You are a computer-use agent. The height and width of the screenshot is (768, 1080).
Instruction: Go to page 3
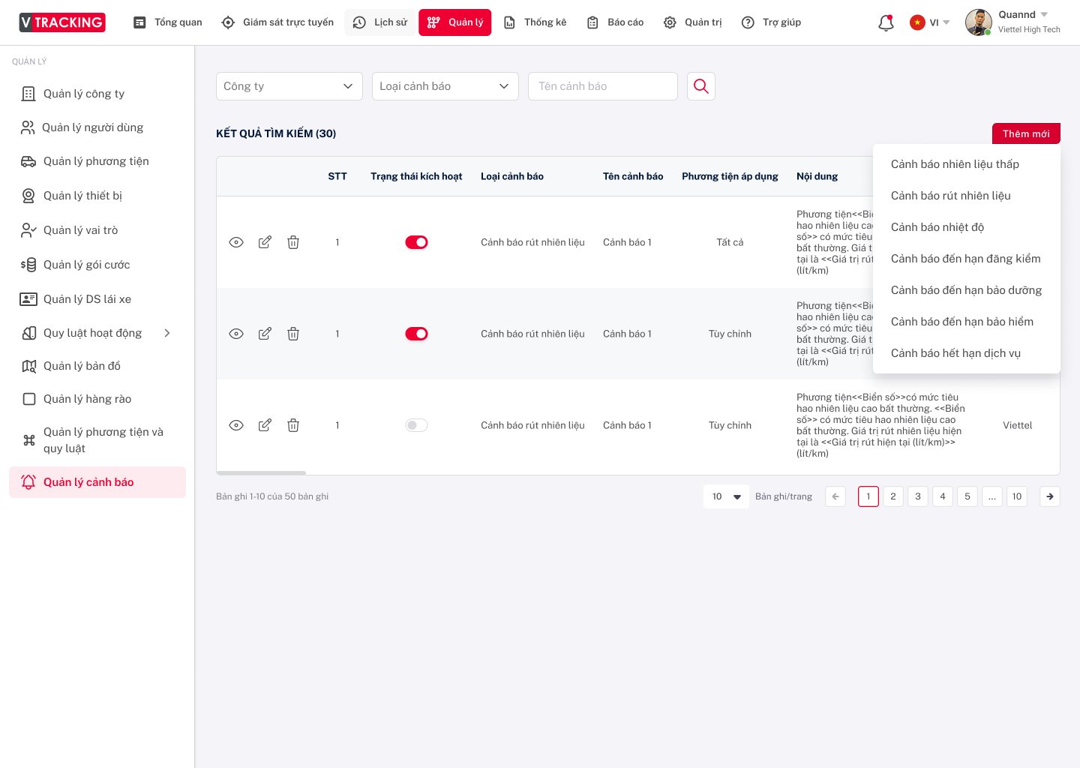[x=918, y=496]
